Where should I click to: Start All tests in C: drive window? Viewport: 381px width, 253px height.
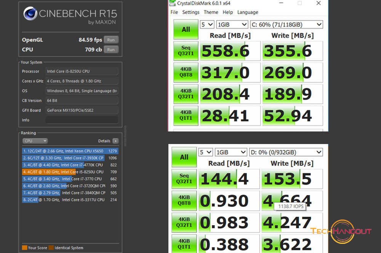click(186, 29)
